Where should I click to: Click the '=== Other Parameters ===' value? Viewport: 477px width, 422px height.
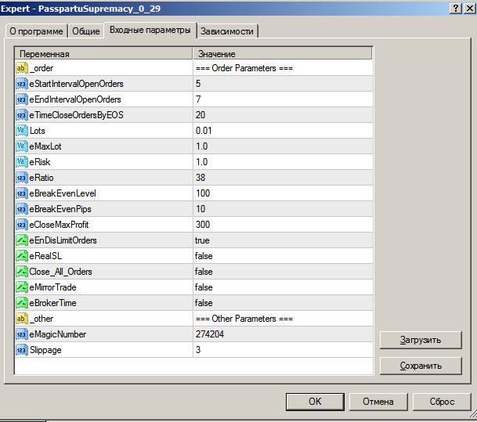coord(244,319)
